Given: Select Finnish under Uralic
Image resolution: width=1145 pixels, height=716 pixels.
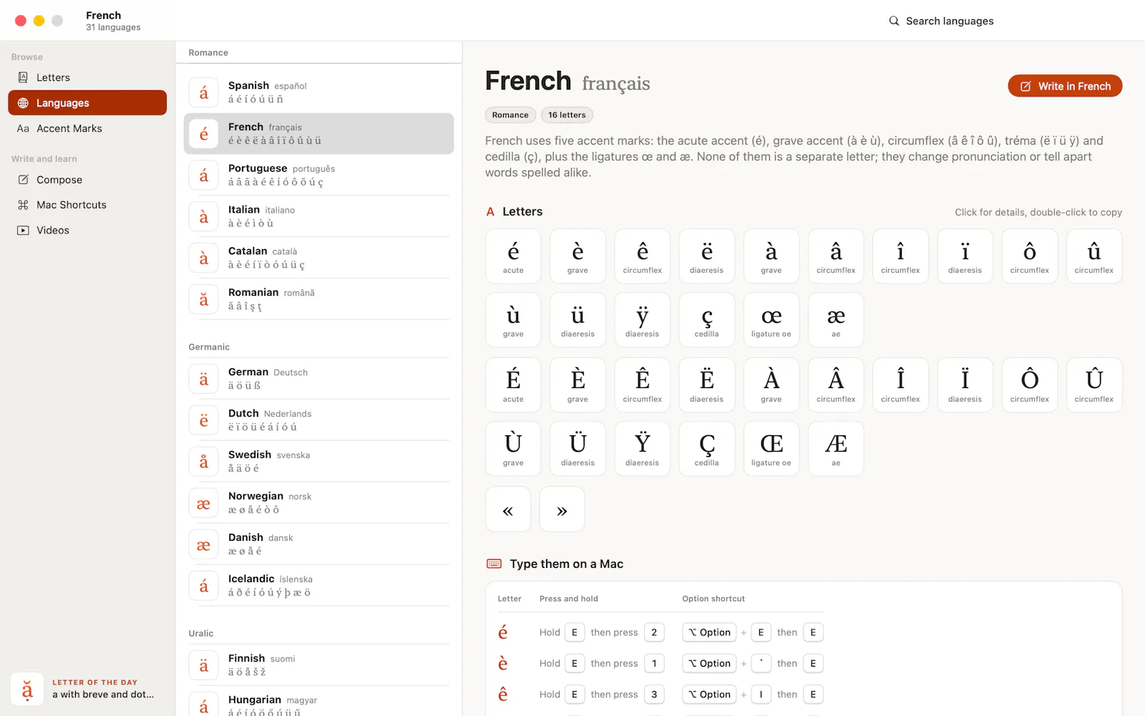Looking at the screenshot, I should tap(319, 665).
